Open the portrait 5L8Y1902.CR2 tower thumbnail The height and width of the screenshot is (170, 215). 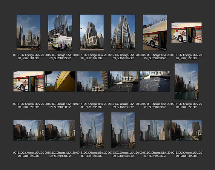[x=123, y=130]
